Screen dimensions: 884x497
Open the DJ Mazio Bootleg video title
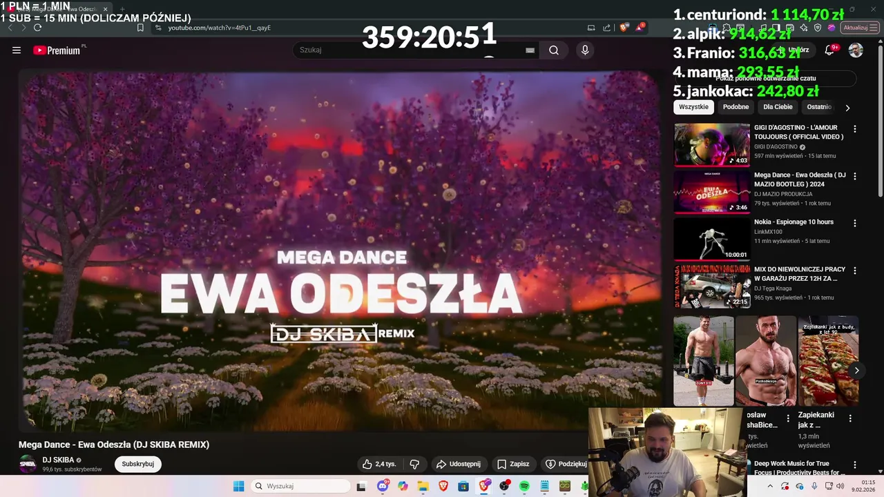point(800,179)
